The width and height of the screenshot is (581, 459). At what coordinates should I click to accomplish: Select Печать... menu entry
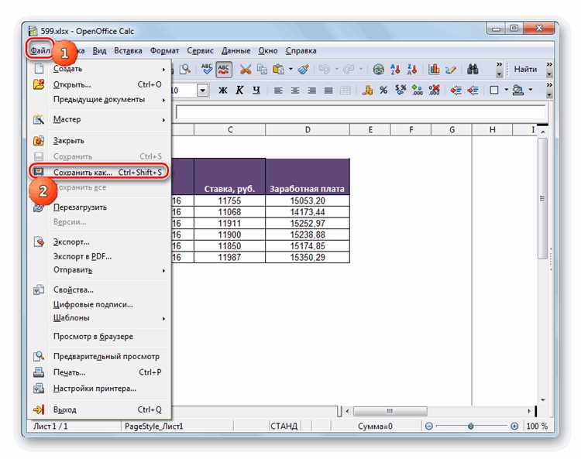(x=99, y=372)
